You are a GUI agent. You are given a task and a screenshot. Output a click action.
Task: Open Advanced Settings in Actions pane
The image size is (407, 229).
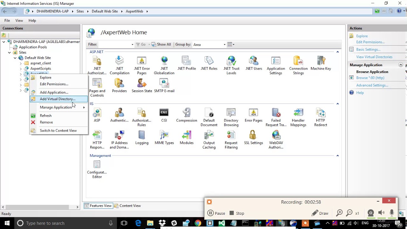[372, 85]
